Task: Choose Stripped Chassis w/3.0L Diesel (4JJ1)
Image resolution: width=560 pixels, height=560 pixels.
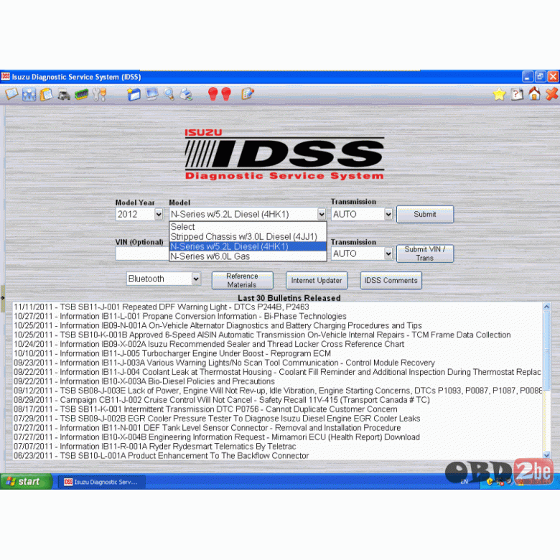Action: 248,236
